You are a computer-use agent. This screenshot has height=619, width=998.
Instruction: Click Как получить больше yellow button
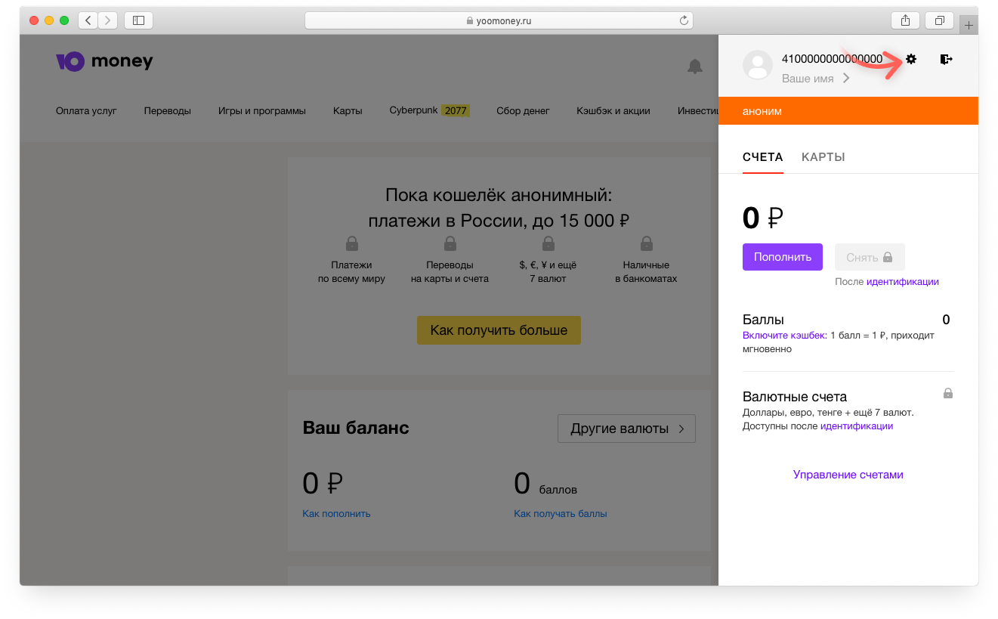pyautogui.click(x=499, y=330)
